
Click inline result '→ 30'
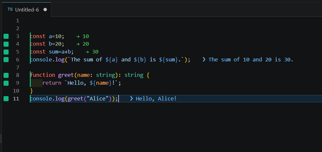[x=92, y=52]
